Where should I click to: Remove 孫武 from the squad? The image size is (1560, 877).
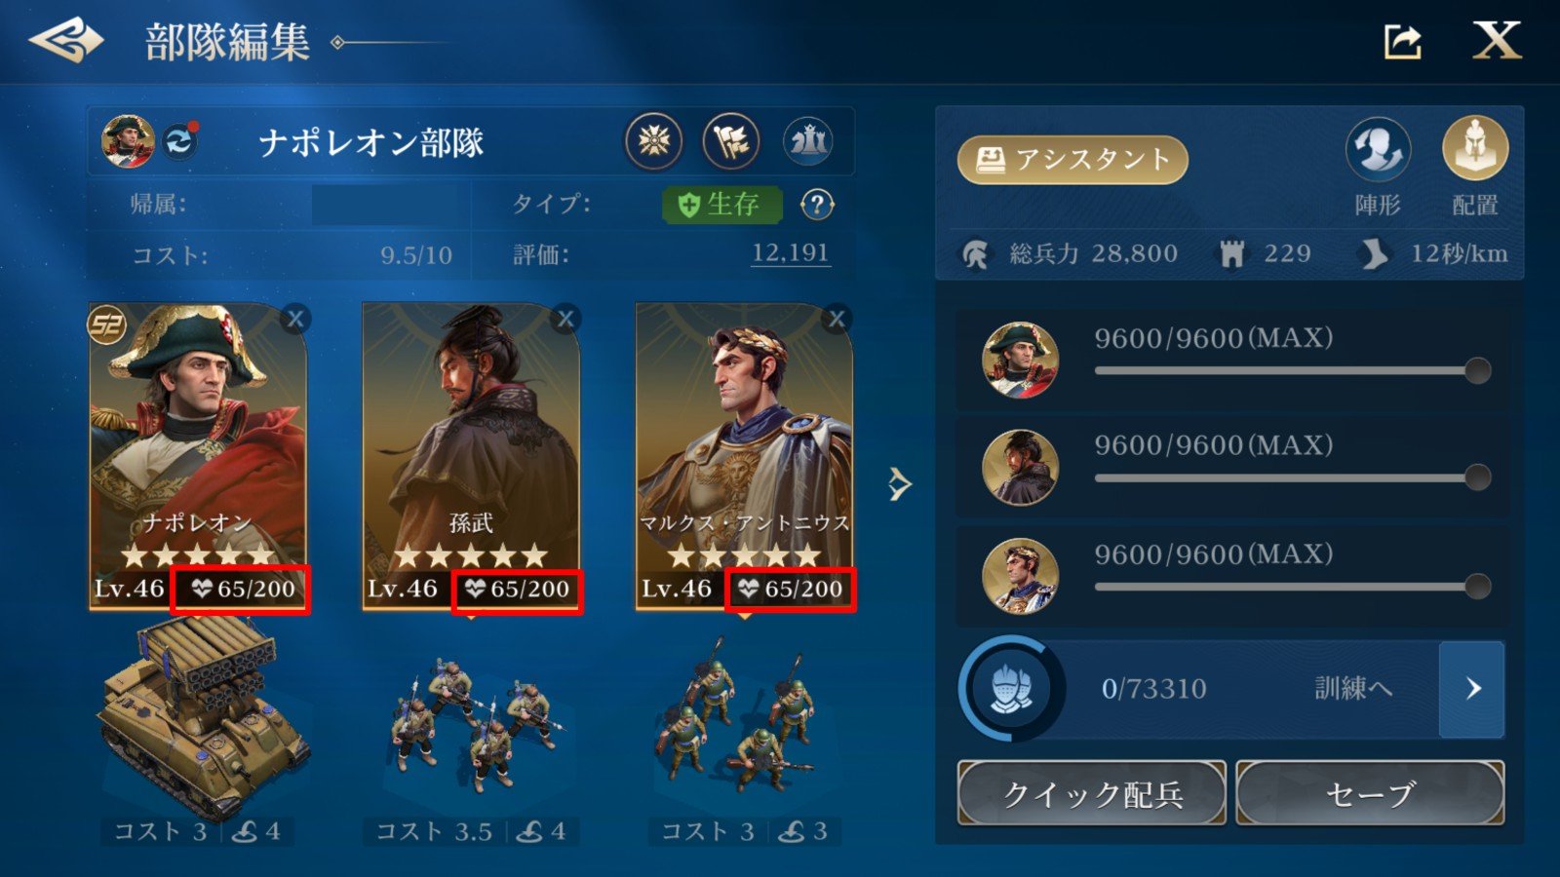click(565, 319)
